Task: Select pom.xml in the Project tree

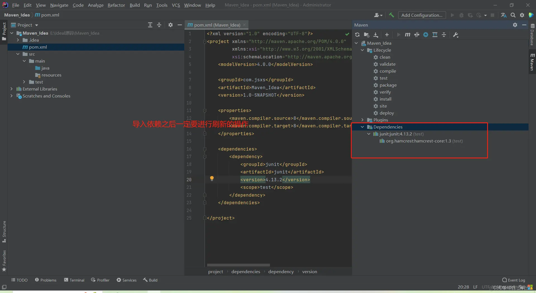Action: (96, 47)
